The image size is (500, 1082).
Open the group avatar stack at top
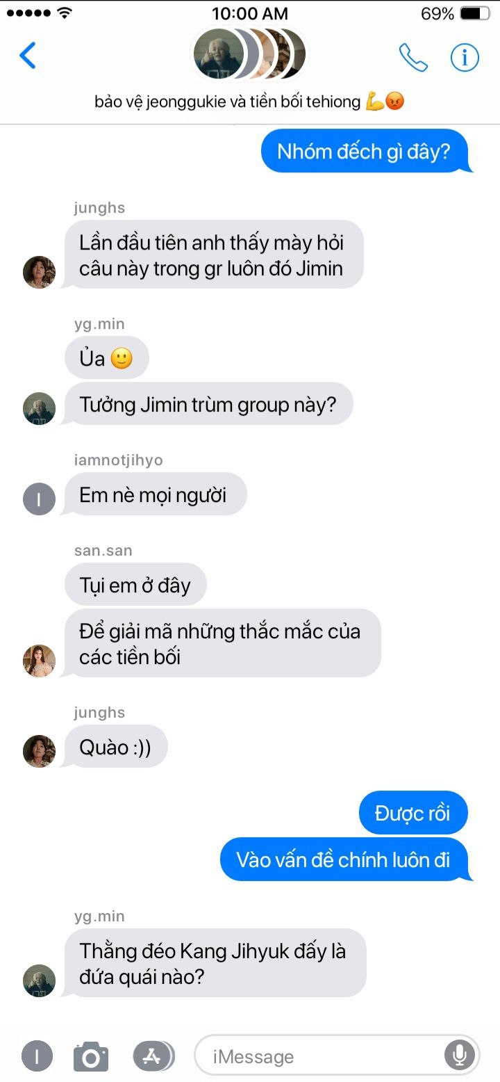[x=249, y=54]
